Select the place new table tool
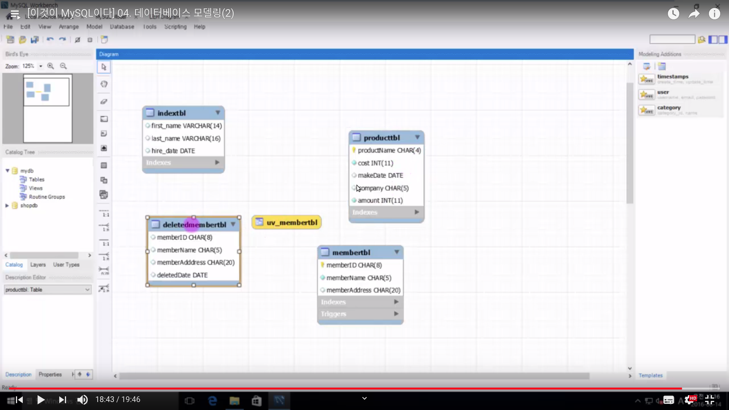 pos(104,166)
